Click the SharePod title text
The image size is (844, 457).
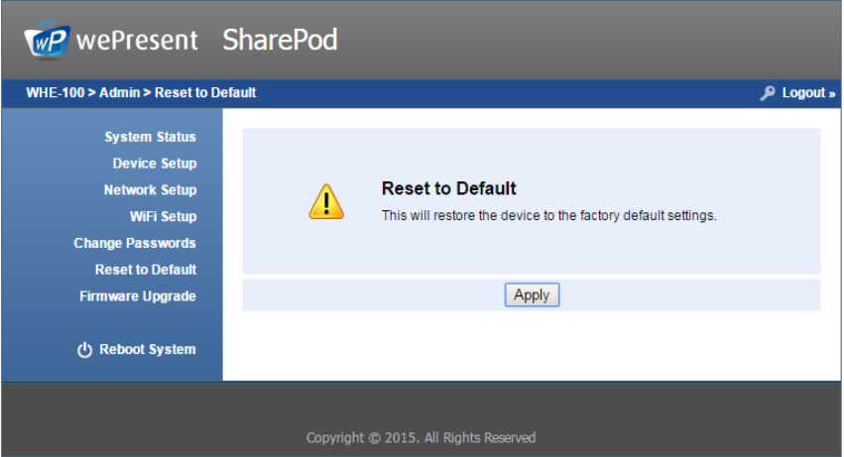[x=281, y=40]
